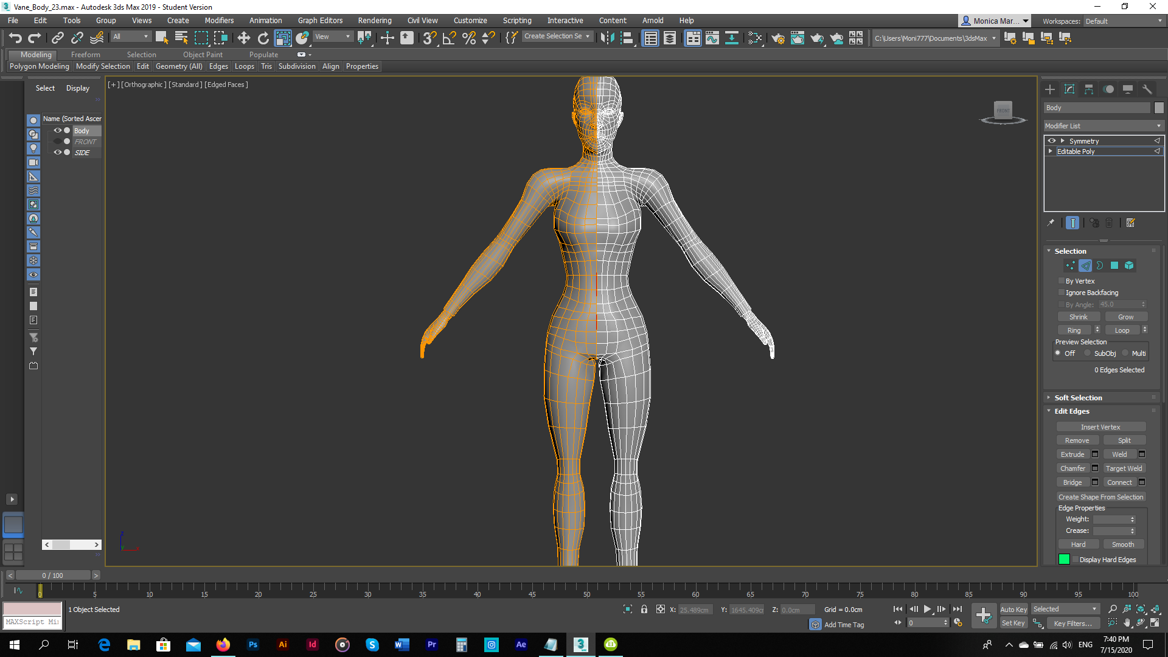
Task: Click the Chamfer button in Edit Edges
Action: [x=1072, y=468]
